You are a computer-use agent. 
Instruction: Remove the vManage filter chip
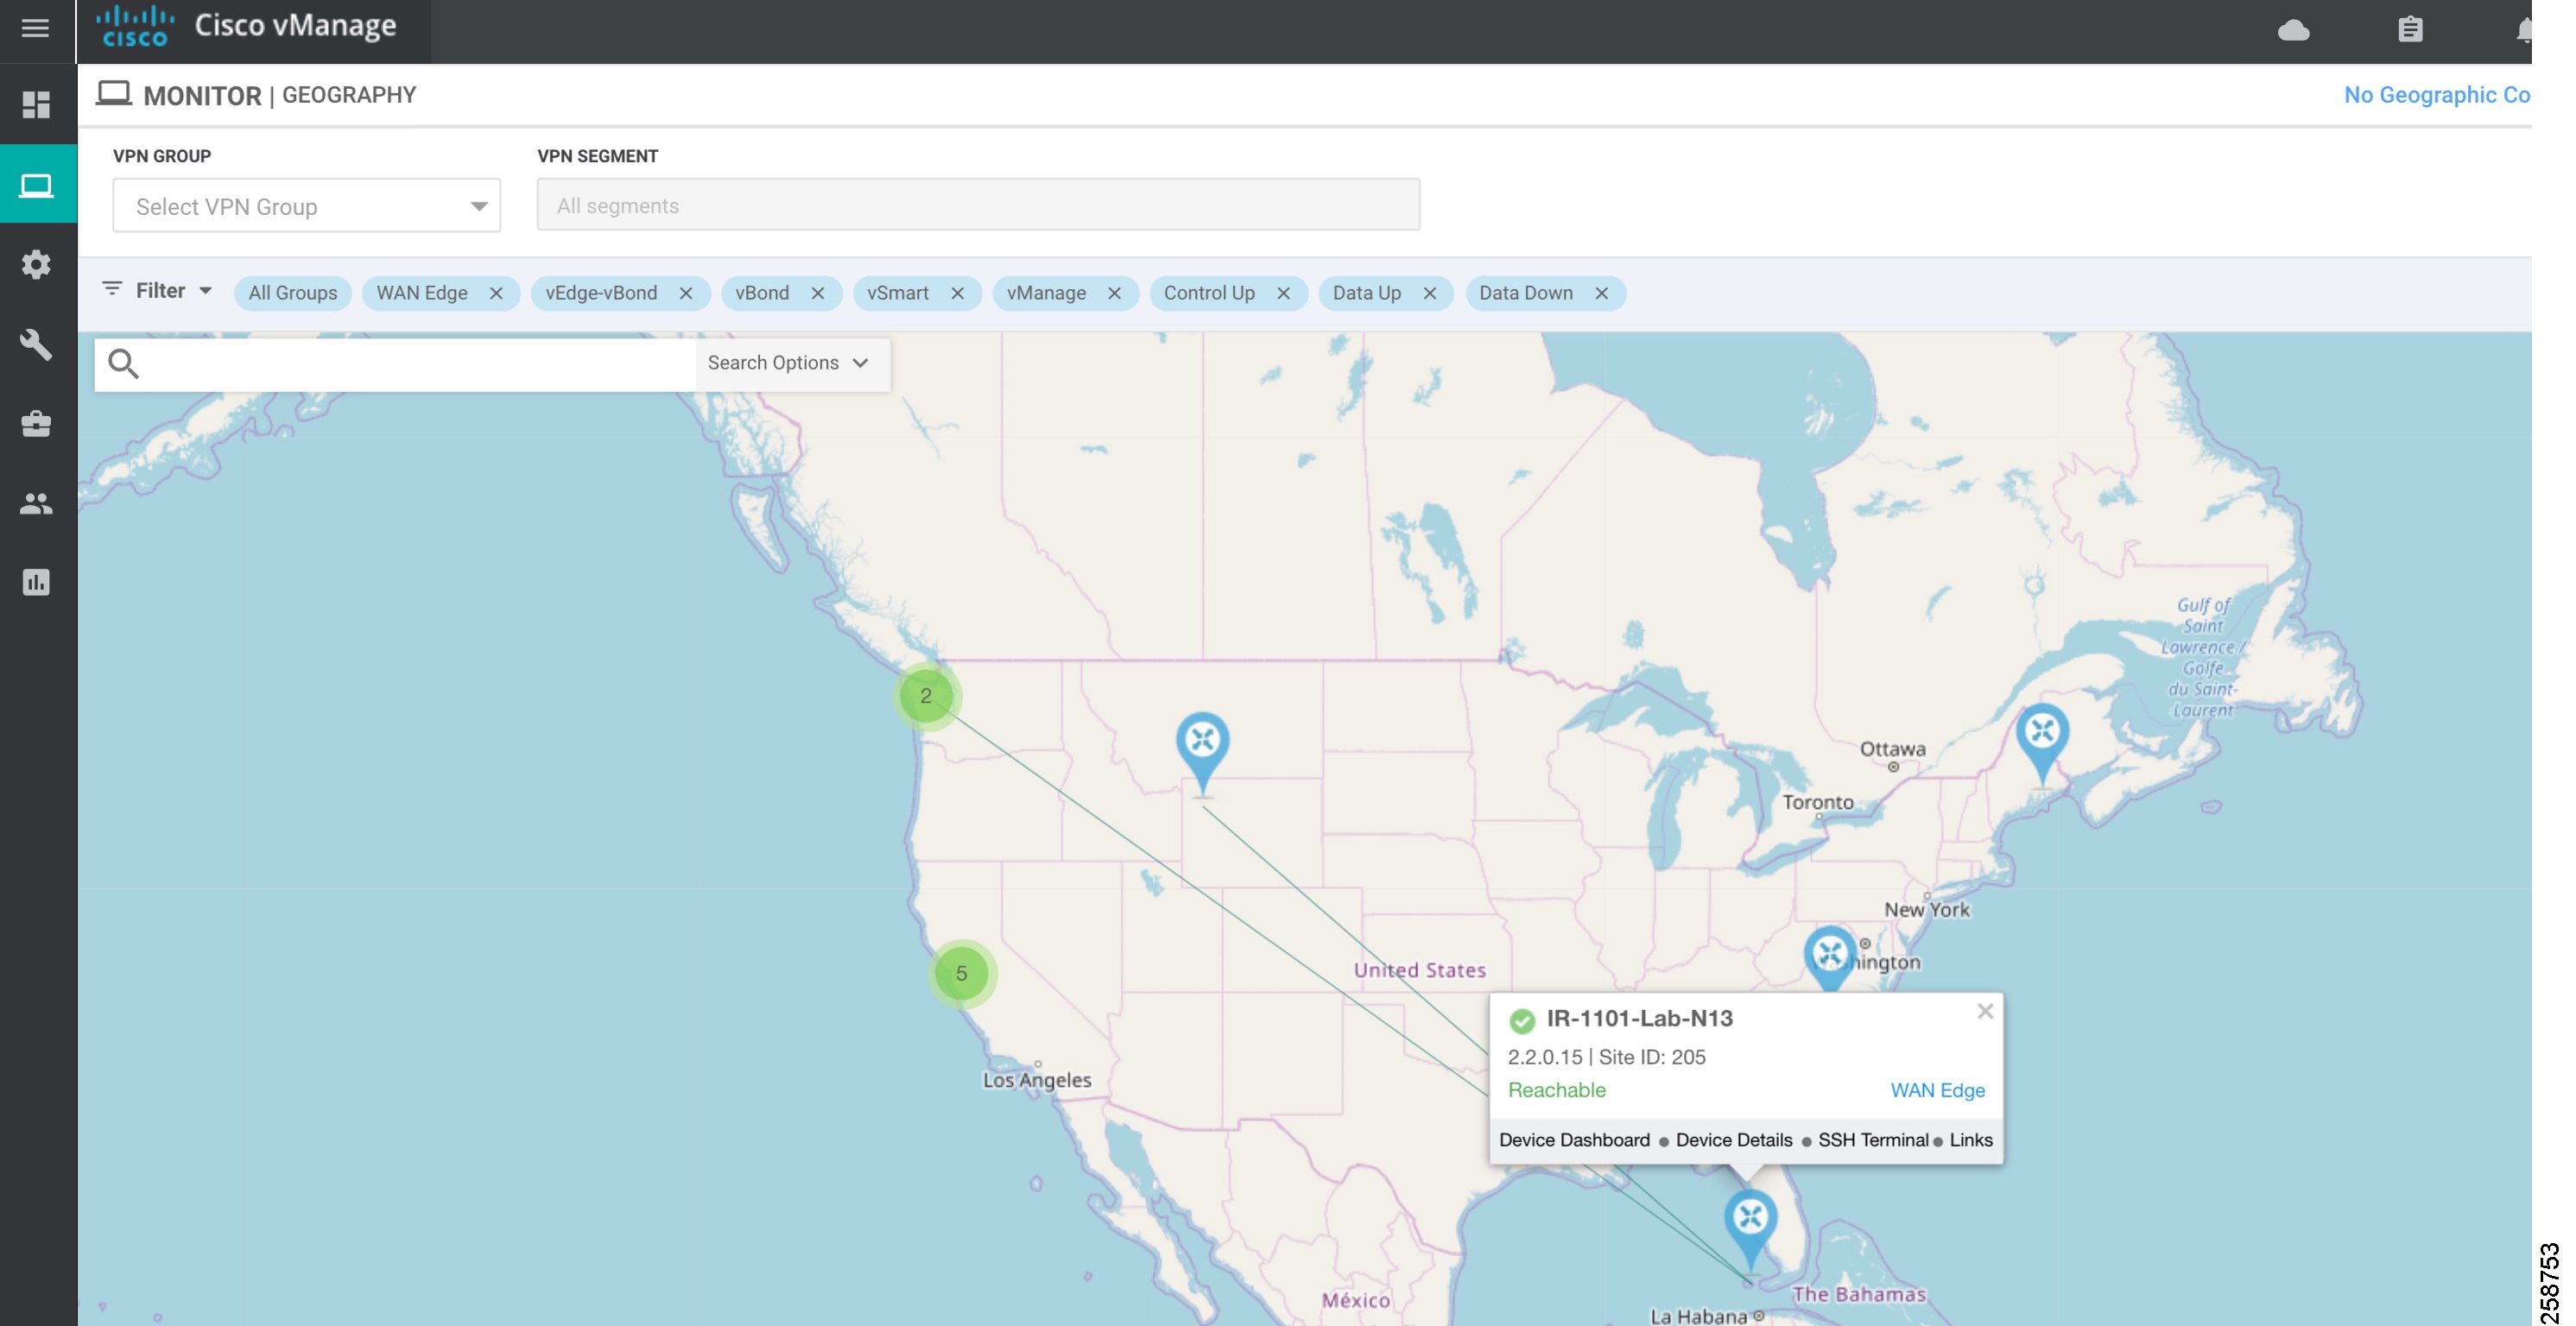(1114, 293)
